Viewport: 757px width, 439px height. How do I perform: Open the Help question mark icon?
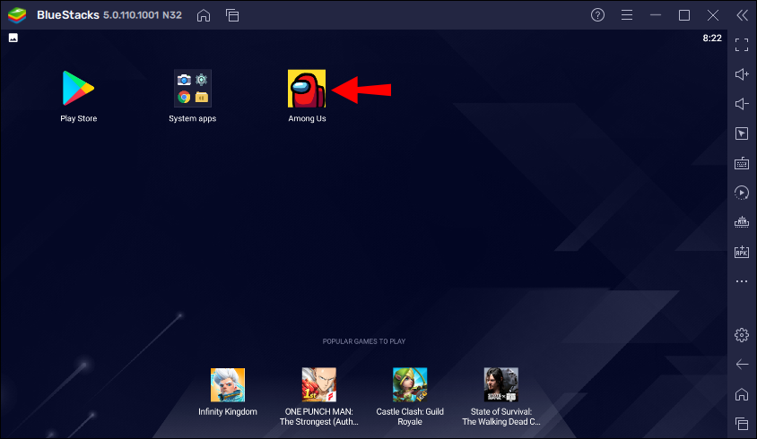point(597,15)
